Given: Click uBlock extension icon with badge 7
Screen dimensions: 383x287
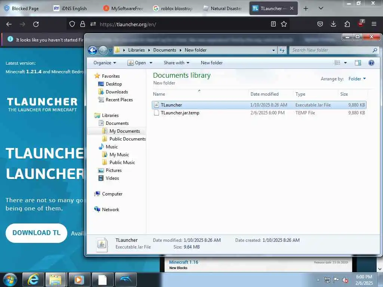Looking at the screenshot, I should click(x=361, y=24).
